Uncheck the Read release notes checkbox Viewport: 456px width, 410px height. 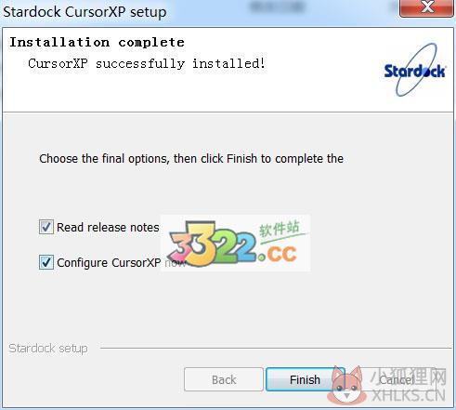click(46, 227)
